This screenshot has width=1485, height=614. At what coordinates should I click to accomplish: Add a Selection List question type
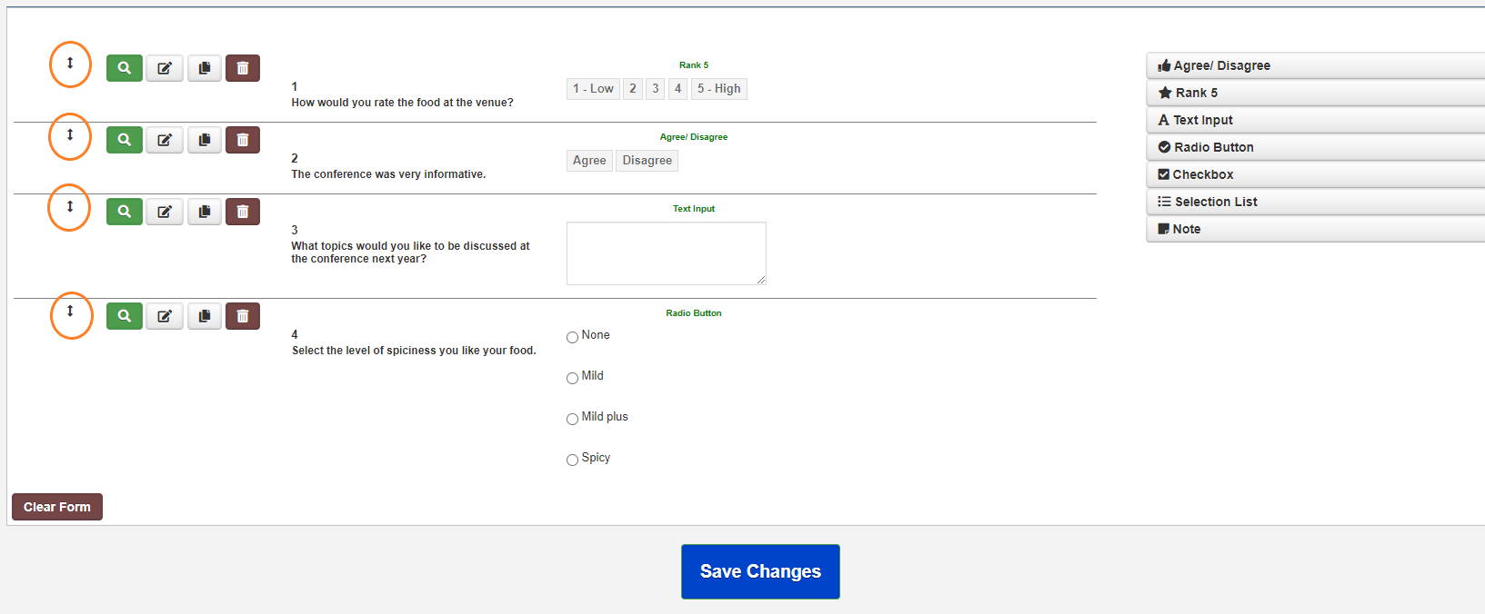(1314, 202)
